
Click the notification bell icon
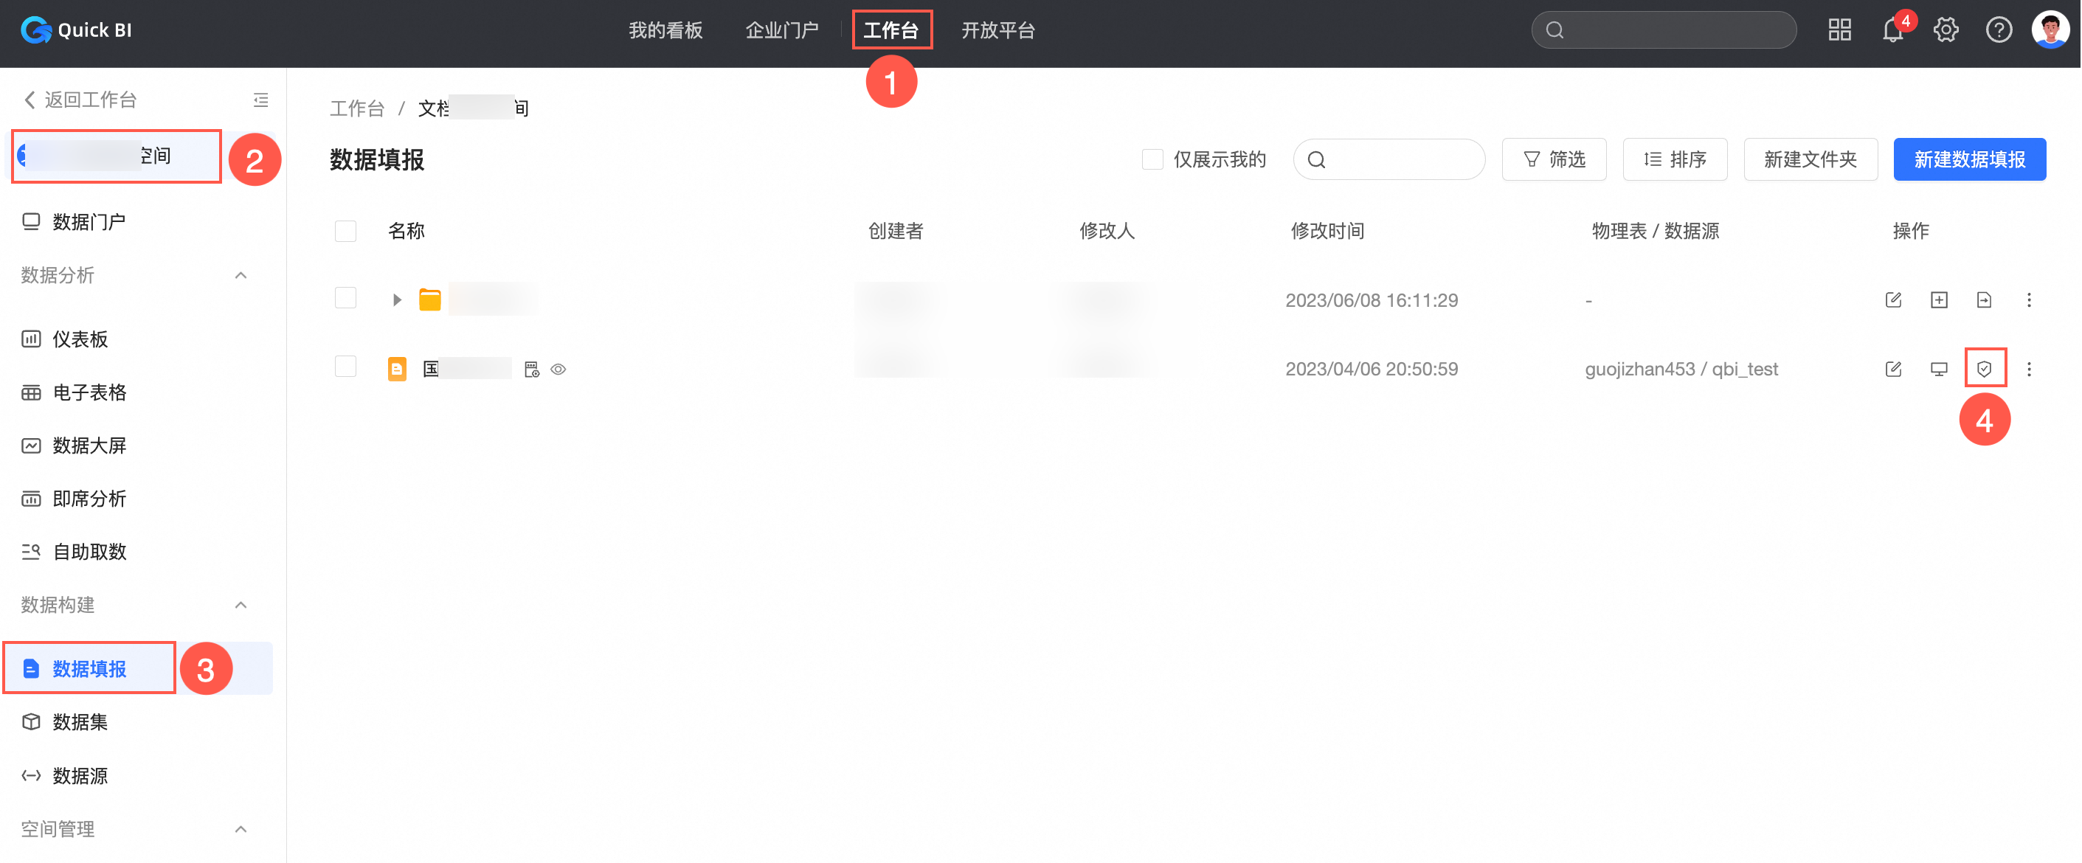click(x=1892, y=31)
